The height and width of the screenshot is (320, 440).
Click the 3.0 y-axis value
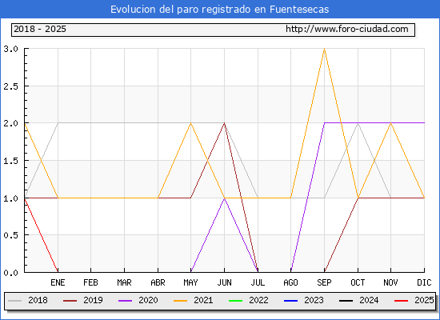point(10,49)
